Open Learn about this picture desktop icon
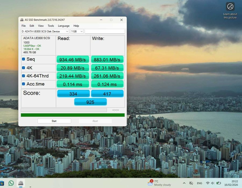 230,10
